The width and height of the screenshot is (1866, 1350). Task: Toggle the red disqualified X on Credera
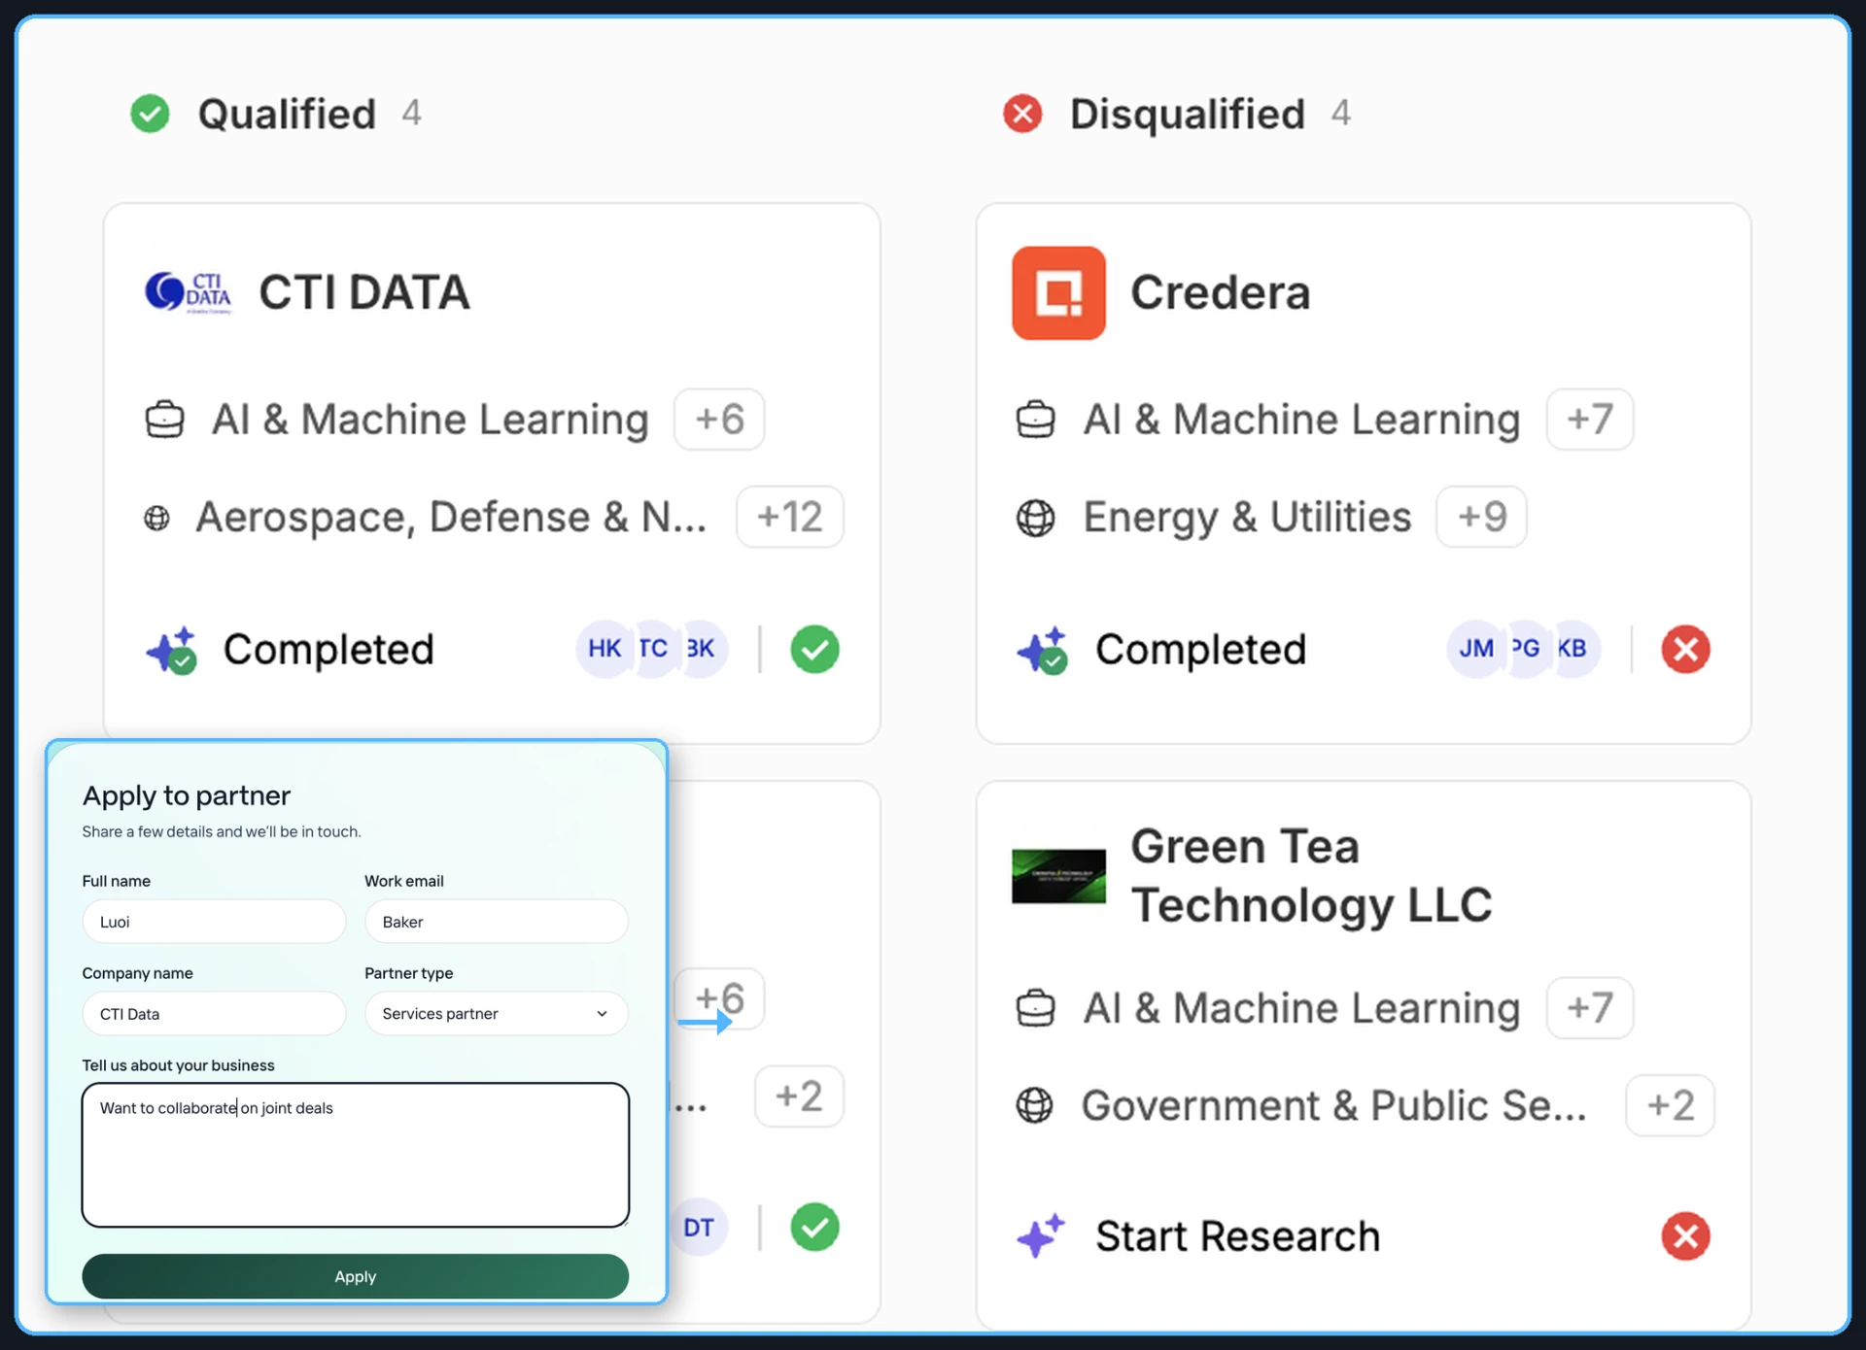pyautogui.click(x=1685, y=650)
